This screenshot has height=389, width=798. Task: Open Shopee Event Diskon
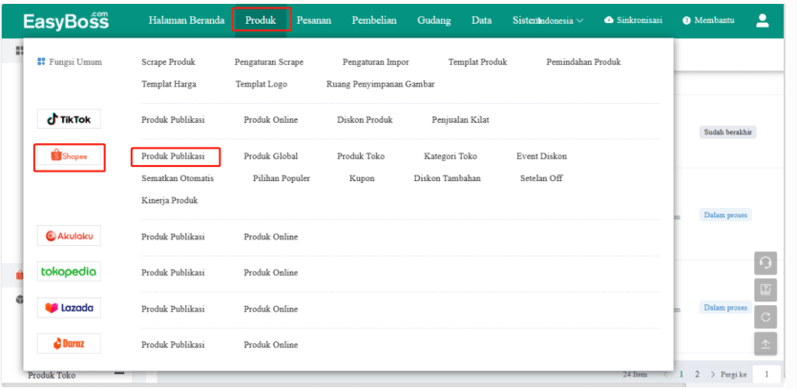click(541, 156)
